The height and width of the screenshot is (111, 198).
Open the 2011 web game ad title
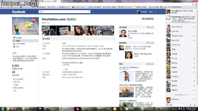click(131, 85)
